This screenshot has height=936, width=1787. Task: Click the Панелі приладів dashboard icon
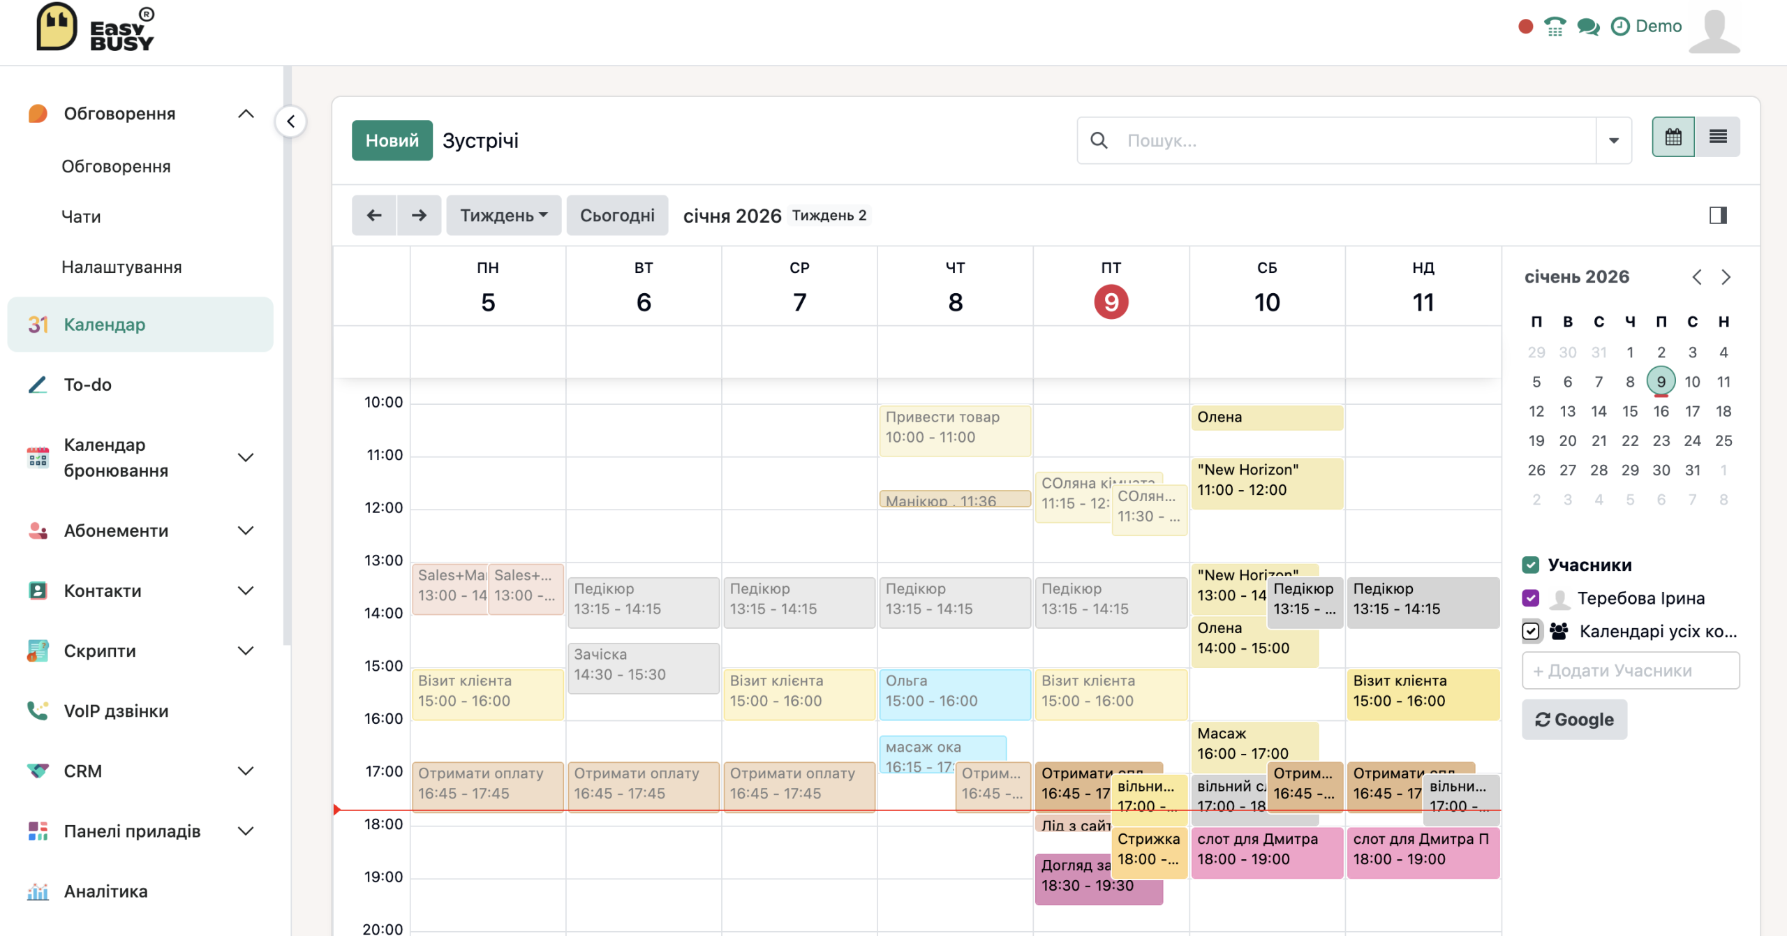point(38,831)
